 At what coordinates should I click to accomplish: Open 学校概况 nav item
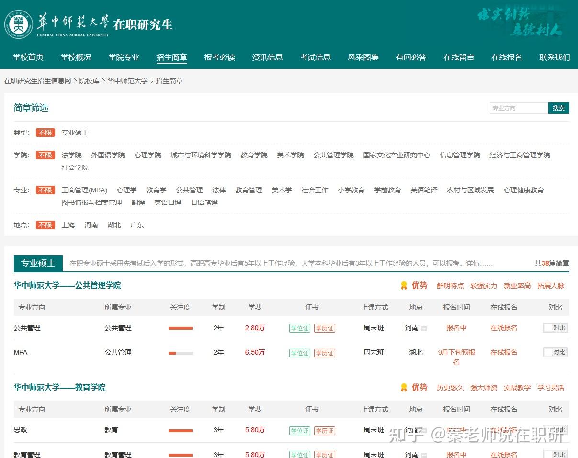point(76,57)
